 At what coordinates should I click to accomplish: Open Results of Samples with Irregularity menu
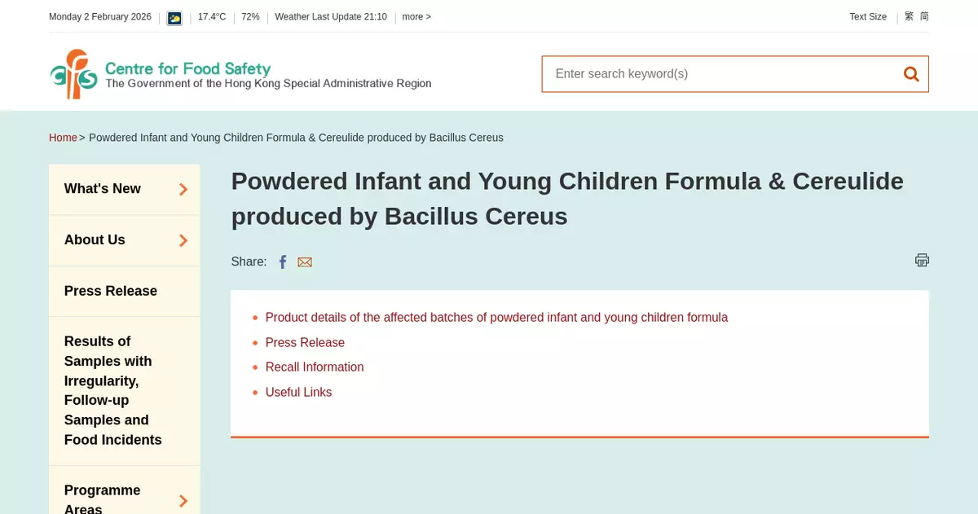pyautogui.click(x=112, y=390)
